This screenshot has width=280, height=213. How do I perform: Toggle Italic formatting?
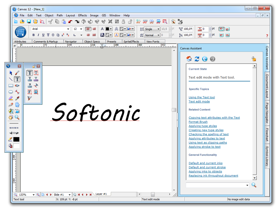coord(38,35)
